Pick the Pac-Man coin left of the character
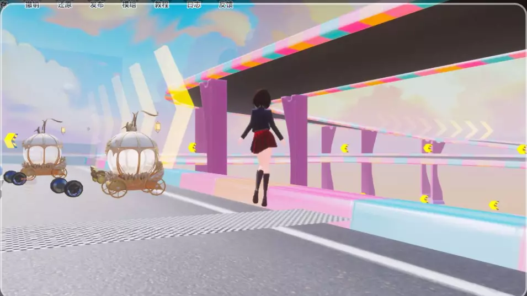The width and height of the screenshot is (527, 296). tap(192, 147)
